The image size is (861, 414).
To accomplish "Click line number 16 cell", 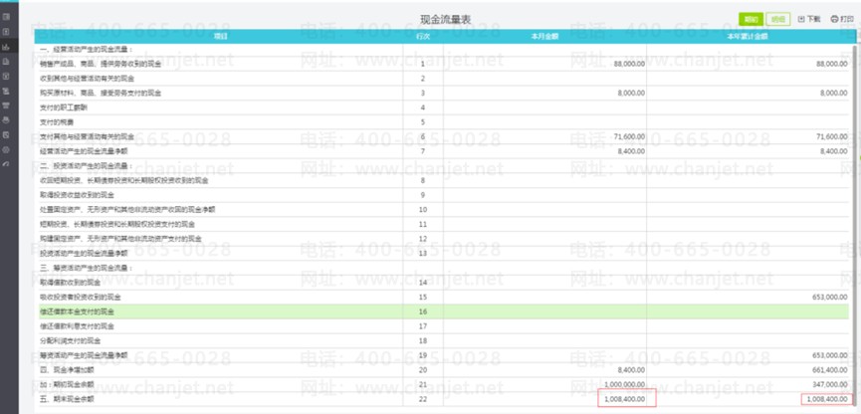I will pyautogui.click(x=423, y=311).
